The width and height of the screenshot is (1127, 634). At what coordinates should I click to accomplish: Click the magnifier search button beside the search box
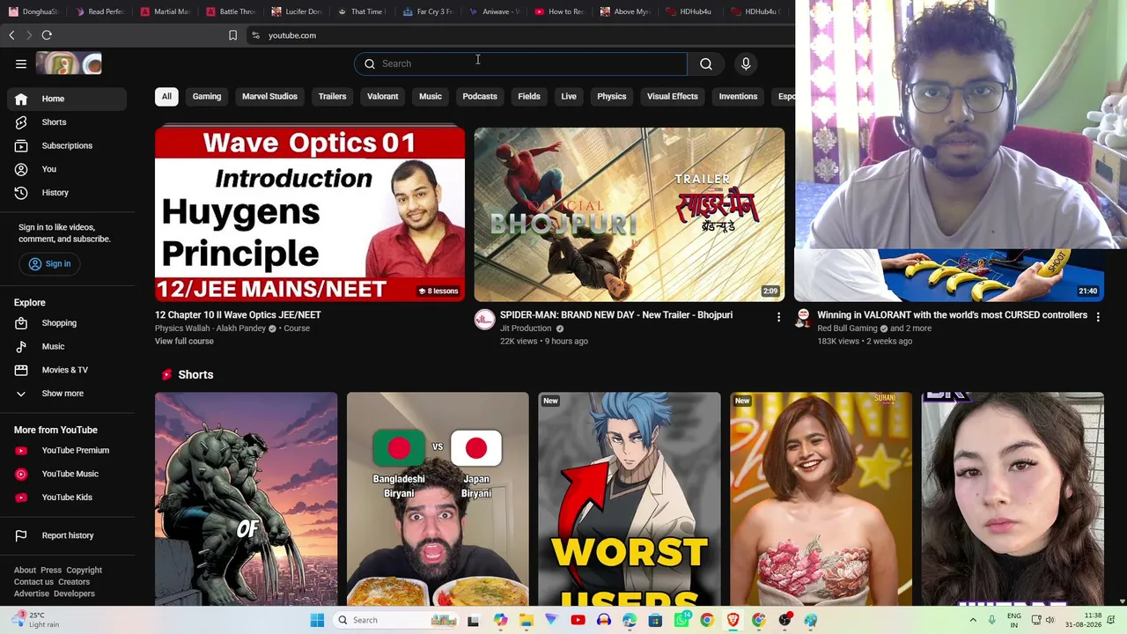(x=706, y=63)
